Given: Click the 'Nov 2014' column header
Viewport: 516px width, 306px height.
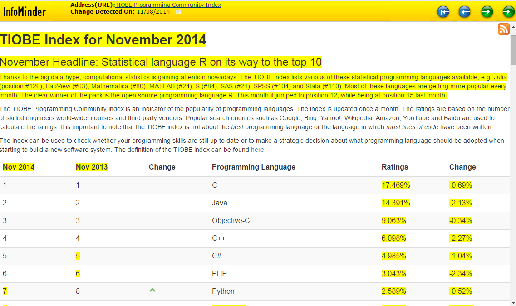Looking at the screenshot, I should point(19,167).
